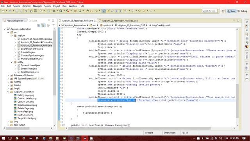
Task: Collapse All in Package Explorer toolbar
Action: (x=38, y=25)
